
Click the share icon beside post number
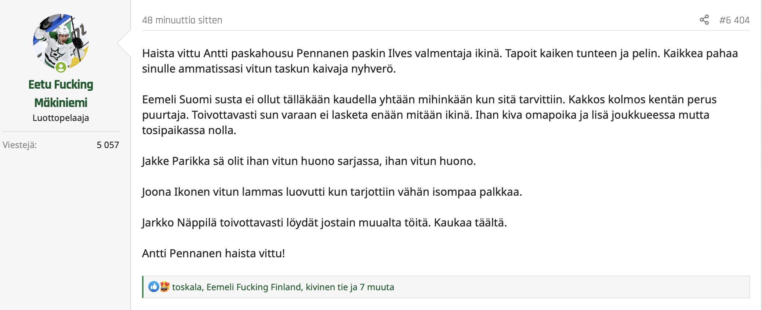[704, 20]
